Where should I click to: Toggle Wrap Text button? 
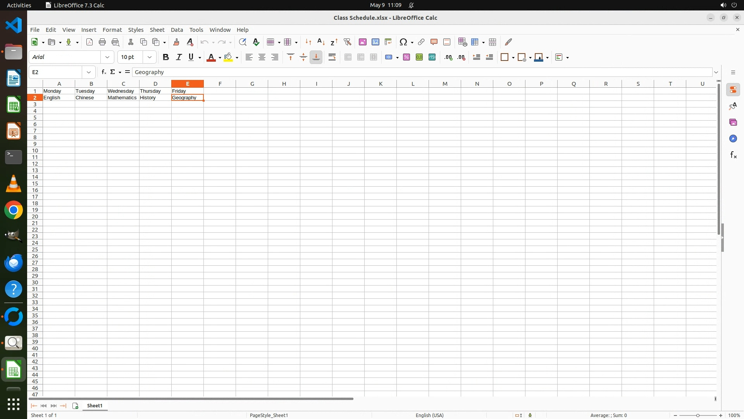click(x=332, y=57)
